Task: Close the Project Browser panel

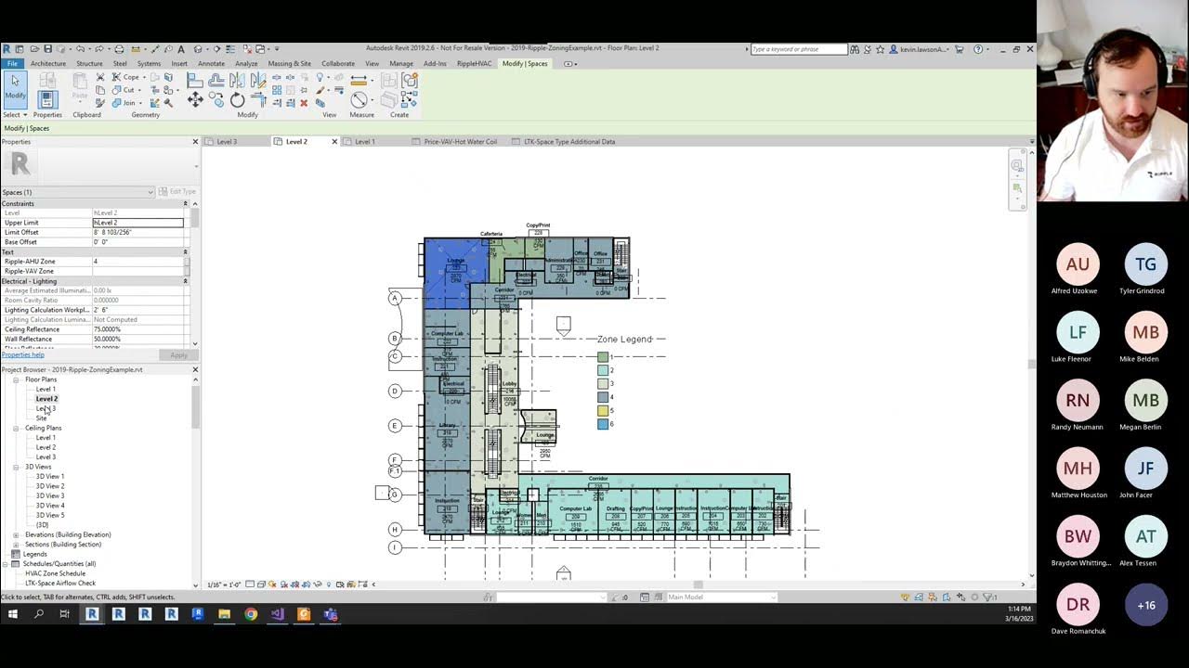Action: pyautogui.click(x=195, y=369)
